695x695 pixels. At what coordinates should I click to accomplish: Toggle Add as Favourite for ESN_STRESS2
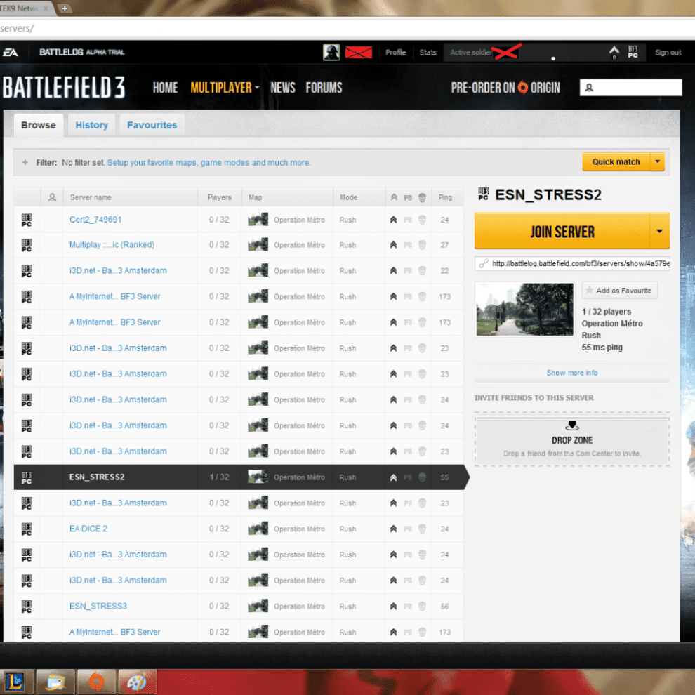tap(620, 290)
